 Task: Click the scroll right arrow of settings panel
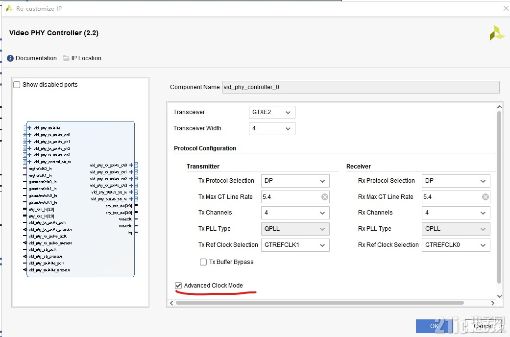pyautogui.click(x=493, y=303)
